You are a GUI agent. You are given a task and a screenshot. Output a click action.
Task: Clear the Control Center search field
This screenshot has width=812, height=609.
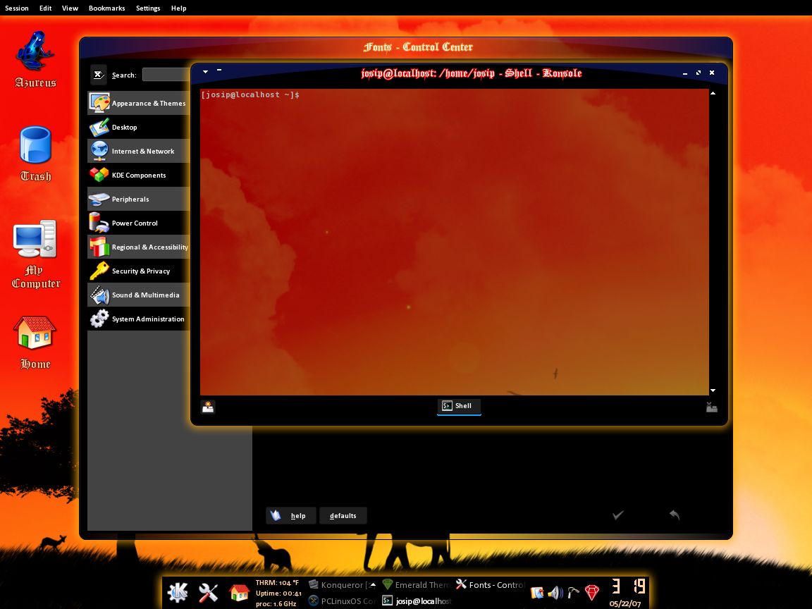point(99,75)
